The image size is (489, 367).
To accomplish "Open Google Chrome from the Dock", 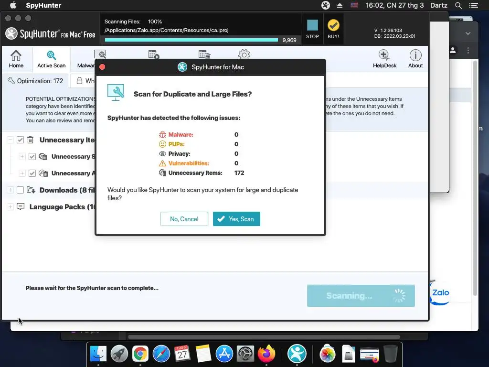I will click(x=140, y=354).
